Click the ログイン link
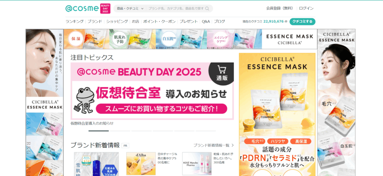 tap(306, 8)
